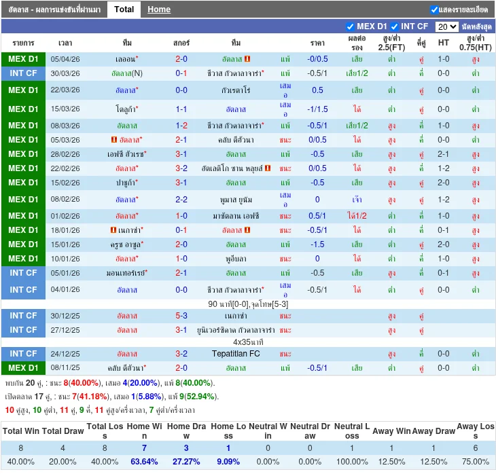Image resolution: width=496 pixels, height=474 pixels.
Task: Toggle the แสดงรายละเอียด checkbox
Action: click(434, 10)
